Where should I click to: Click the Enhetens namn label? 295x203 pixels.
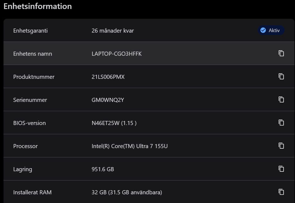[33, 54]
